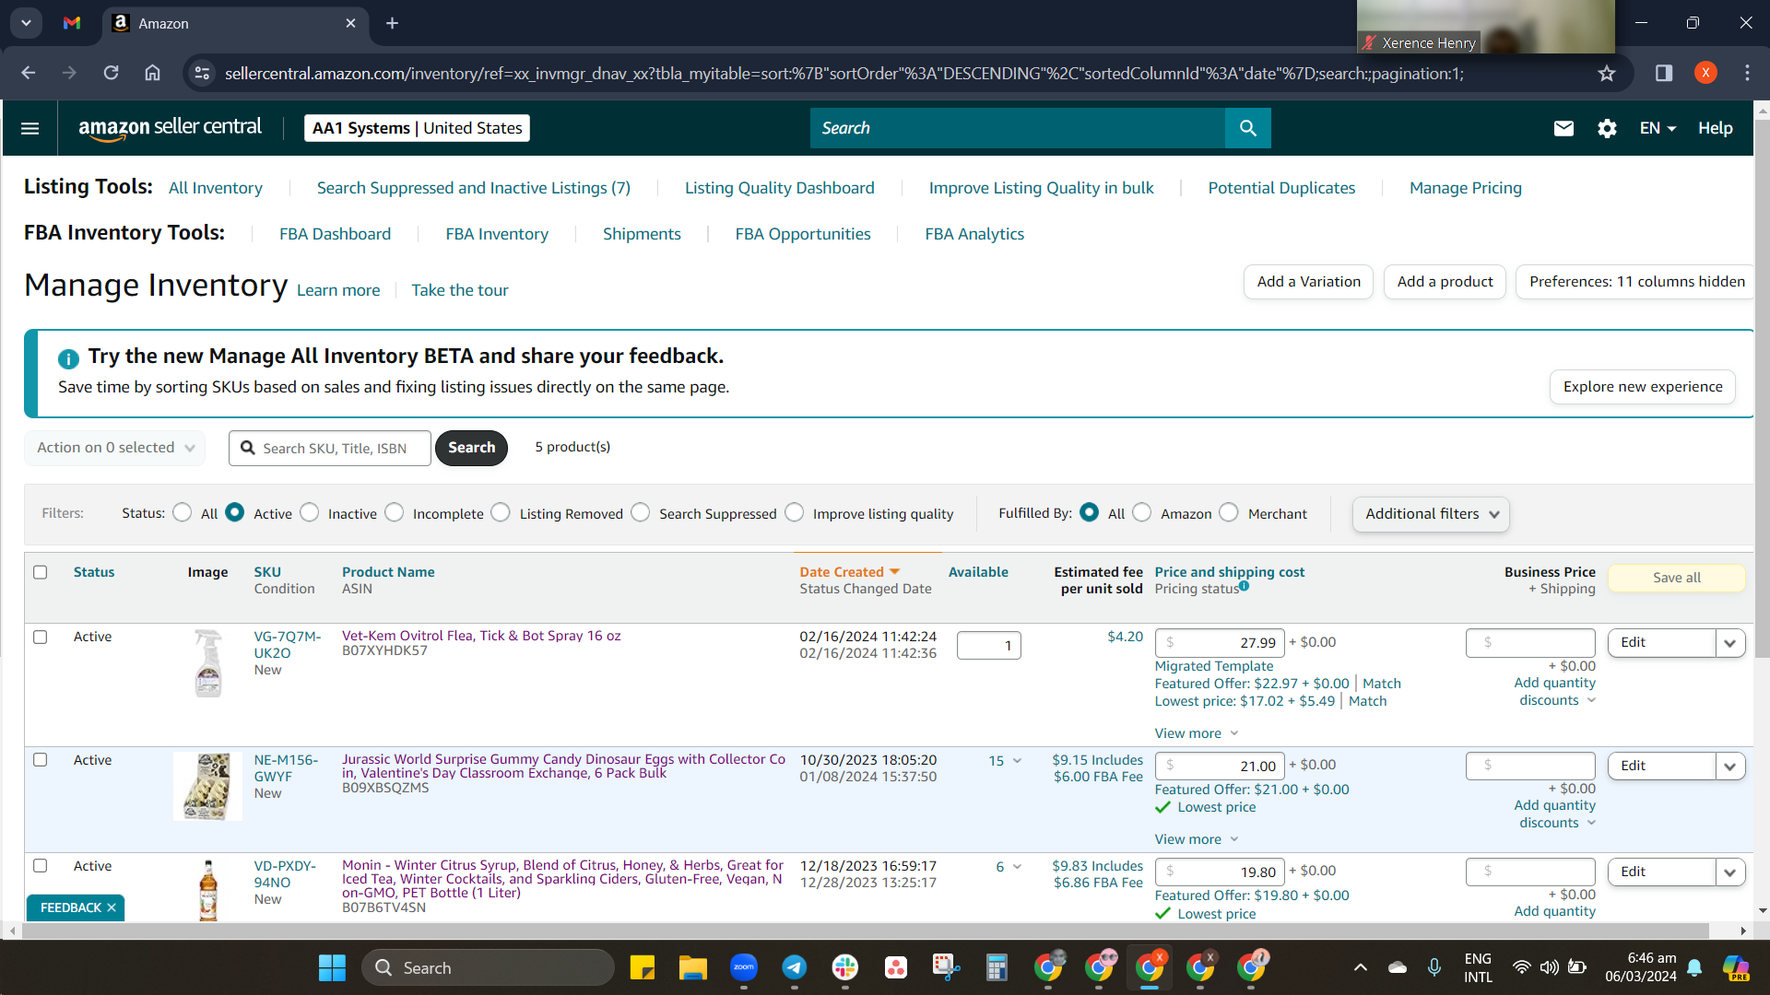This screenshot has height=995, width=1770.
Task: Open a new browser tab
Action: [x=392, y=23]
